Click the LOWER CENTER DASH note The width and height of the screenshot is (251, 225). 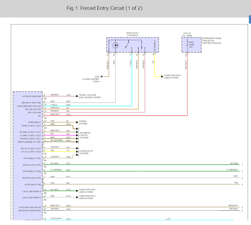pos(91,80)
